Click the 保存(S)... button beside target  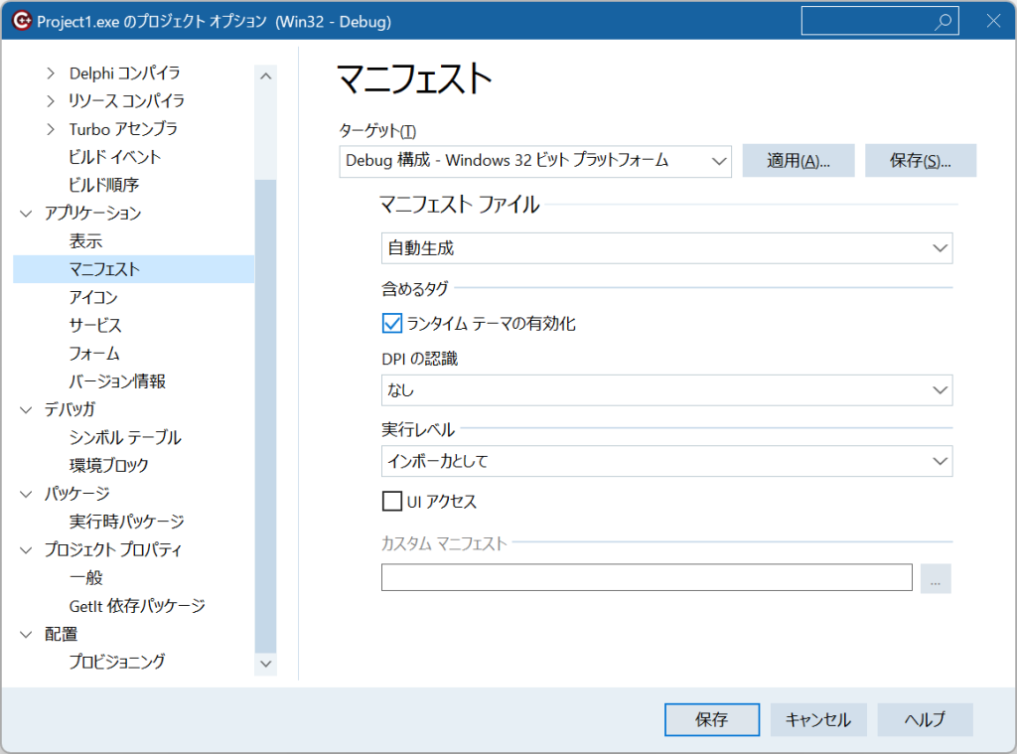tap(921, 160)
